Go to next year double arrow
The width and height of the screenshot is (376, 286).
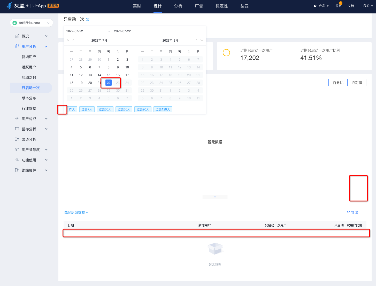click(202, 40)
